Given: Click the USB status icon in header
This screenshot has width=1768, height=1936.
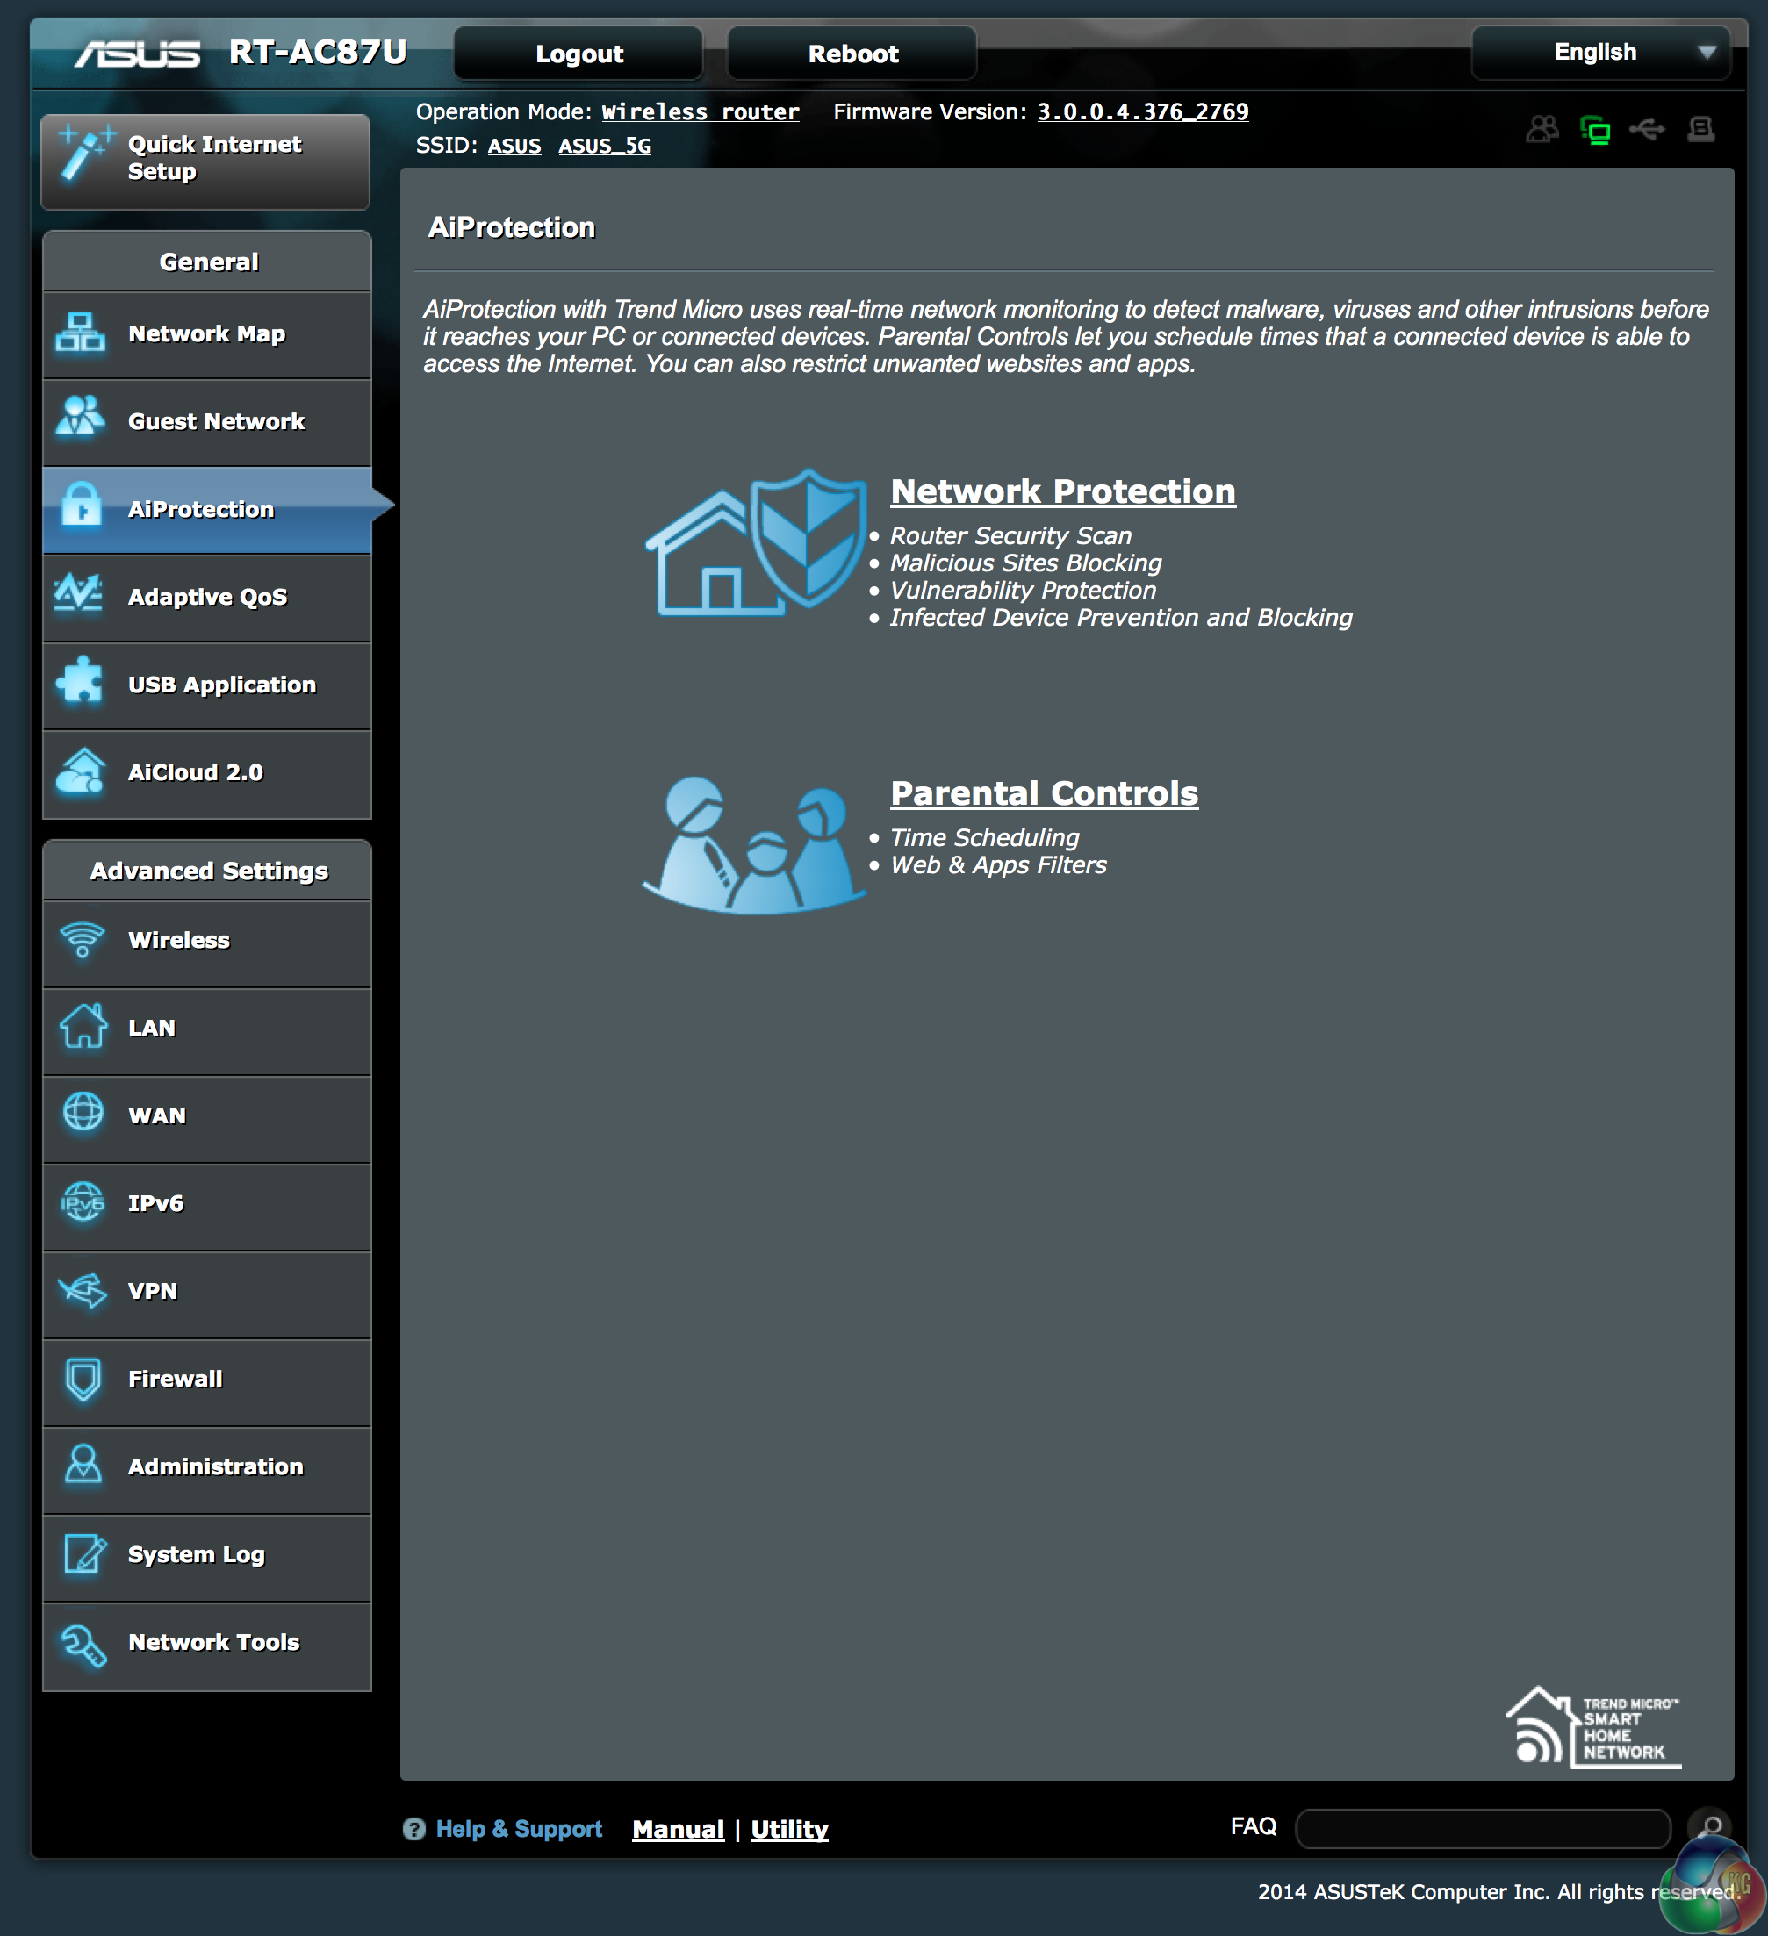Looking at the screenshot, I should click(1648, 129).
